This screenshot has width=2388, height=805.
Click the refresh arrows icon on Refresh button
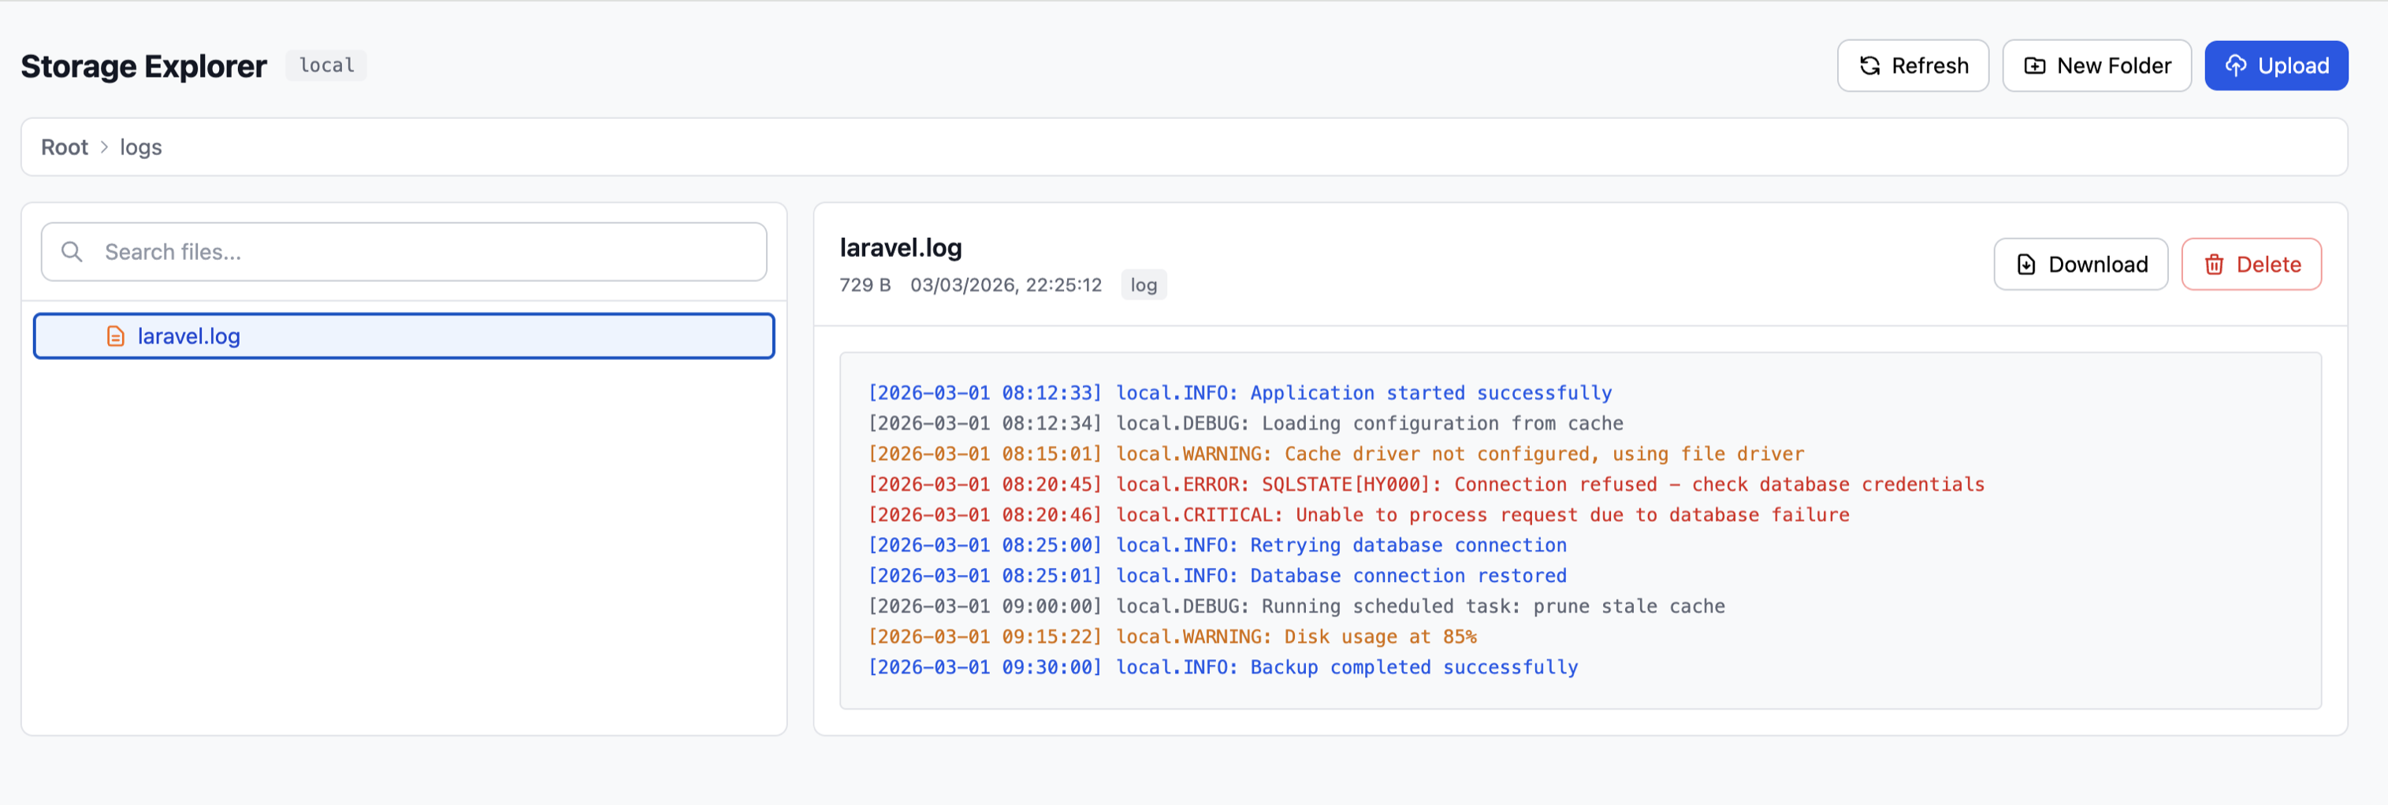point(1871,65)
